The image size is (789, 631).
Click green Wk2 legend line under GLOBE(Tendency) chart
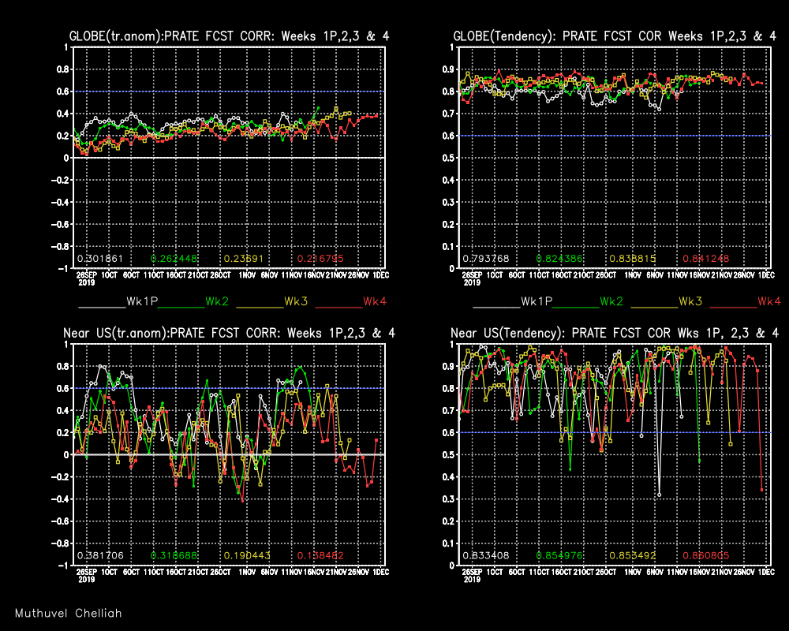click(576, 307)
